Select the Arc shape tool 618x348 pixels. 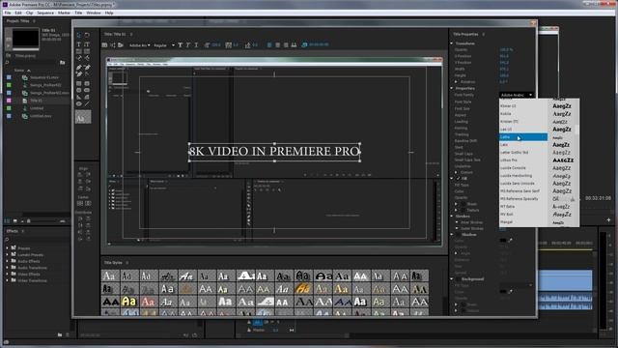pos(87,97)
